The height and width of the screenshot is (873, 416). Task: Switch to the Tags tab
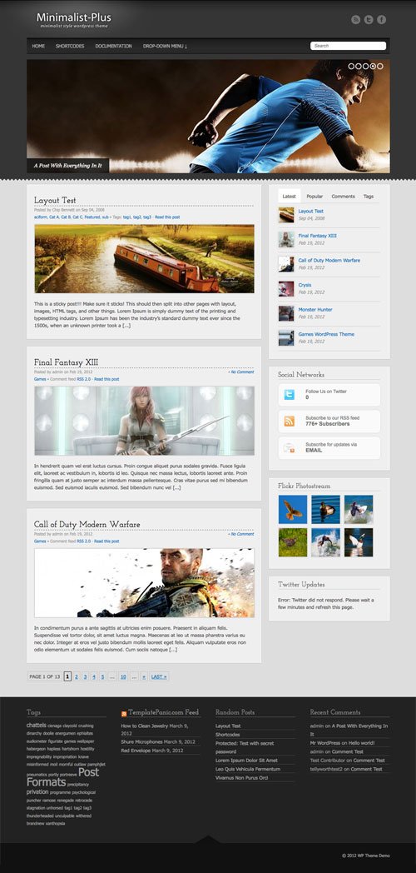tap(369, 197)
